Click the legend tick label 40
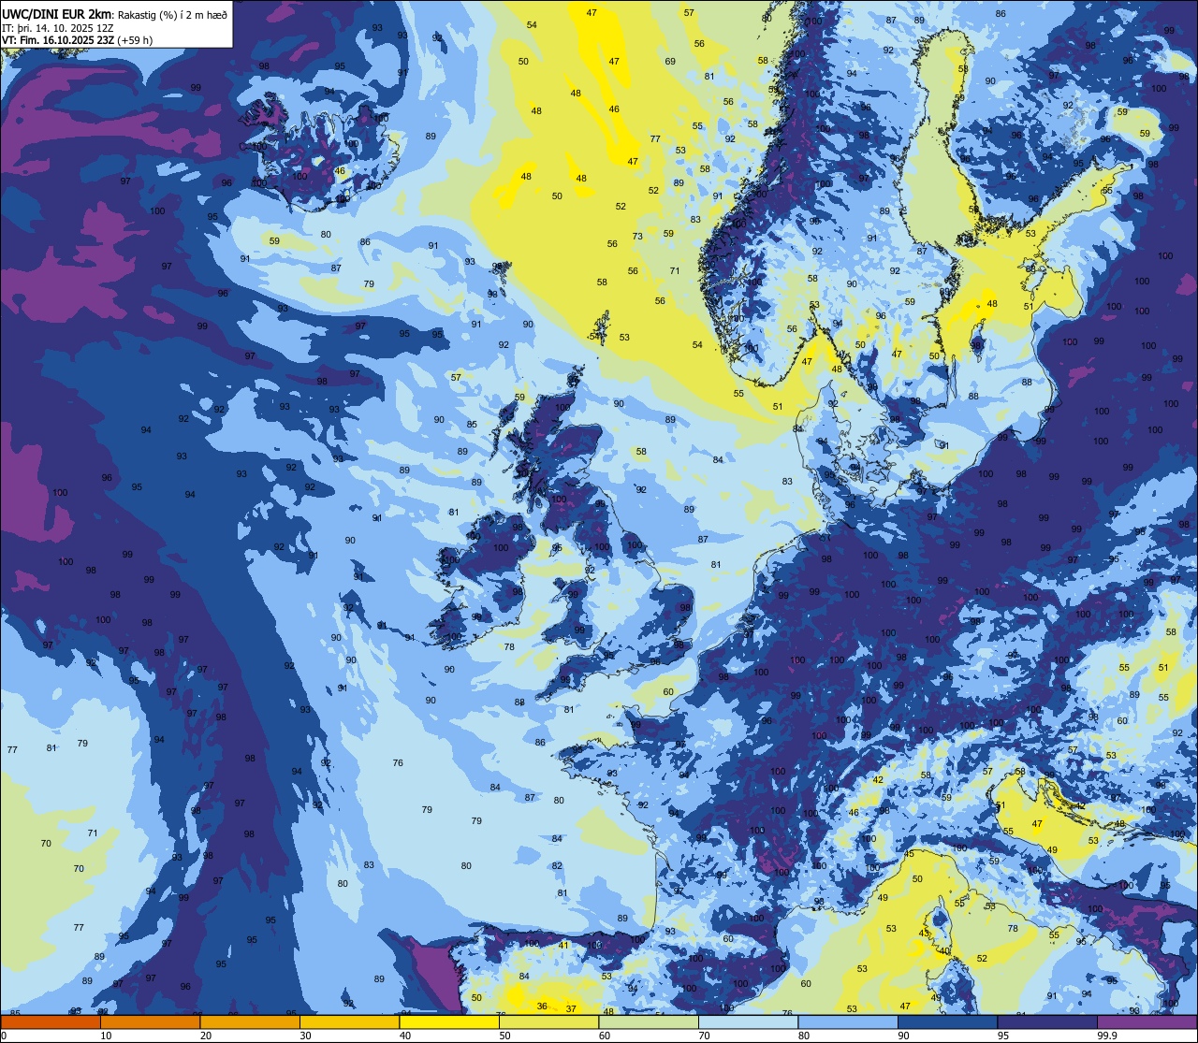Screen dimensions: 1198x1043 click(x=405, y=1036)
